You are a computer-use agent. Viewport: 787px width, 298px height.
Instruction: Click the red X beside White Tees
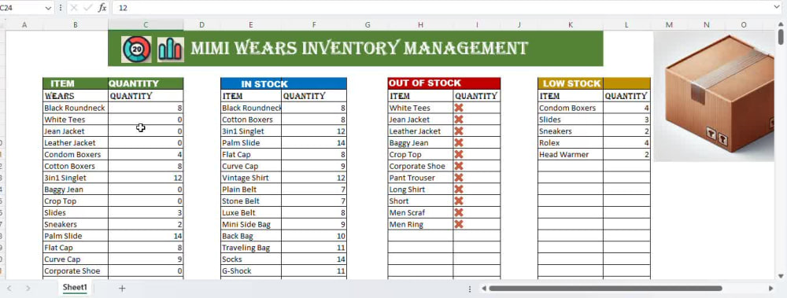tap(459, 108)
